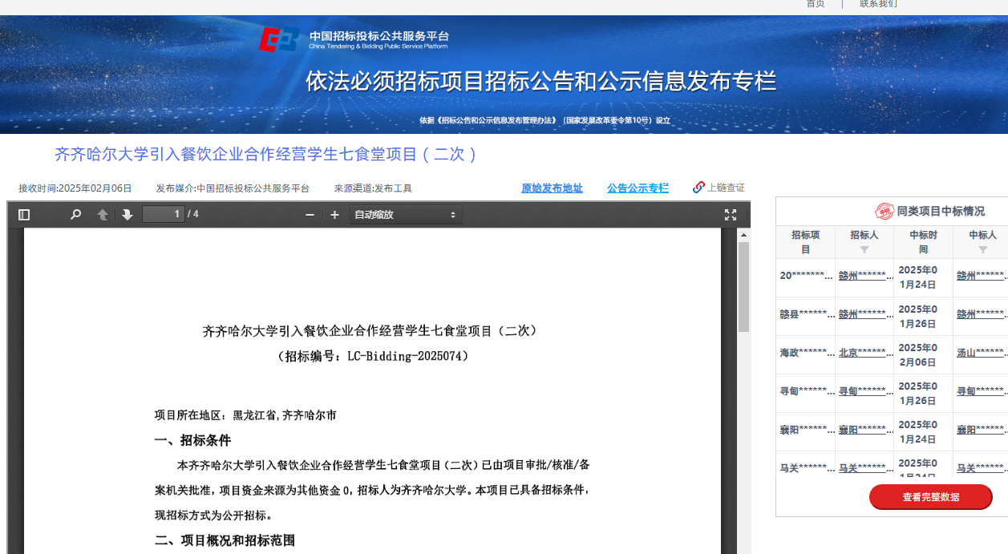
Task: Open the 中标人 column filter
Action: (x=982, y=250)
